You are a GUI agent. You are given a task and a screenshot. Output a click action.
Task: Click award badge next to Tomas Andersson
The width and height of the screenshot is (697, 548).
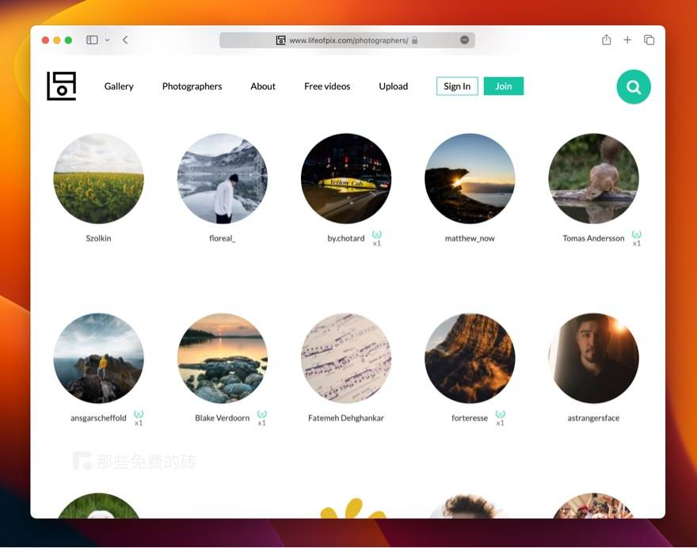coord(637,238)
